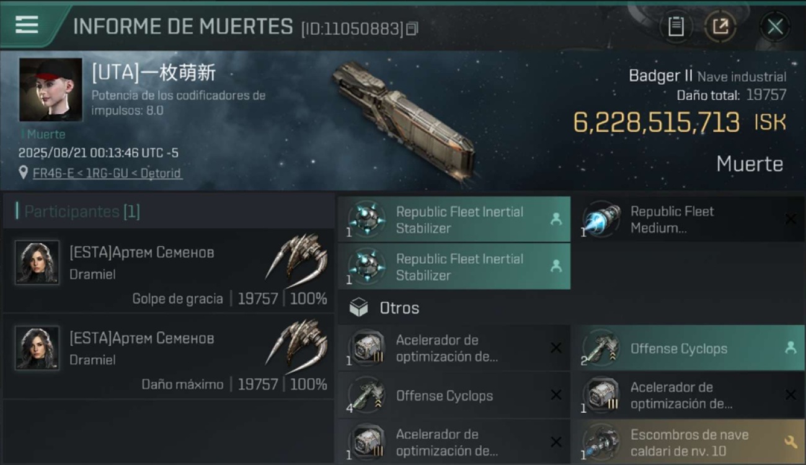Select Escombros de nave caldari nv. 10
806x465 pixels.
click(688, 442)
